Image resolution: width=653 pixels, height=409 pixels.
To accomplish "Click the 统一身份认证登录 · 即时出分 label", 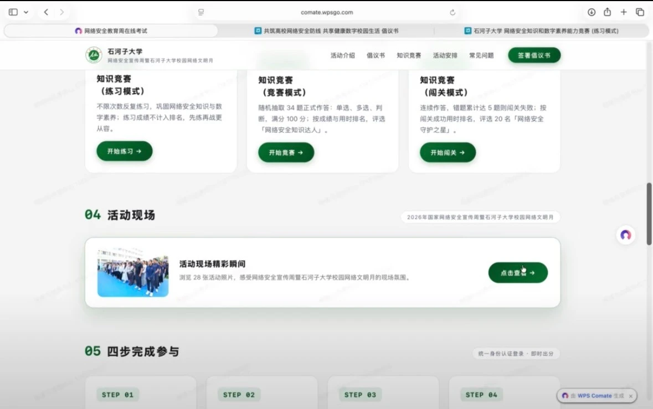I will 516,354.
